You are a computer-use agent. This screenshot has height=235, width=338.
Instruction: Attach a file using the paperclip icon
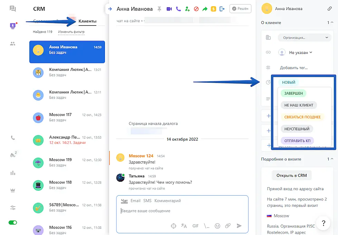228,226
